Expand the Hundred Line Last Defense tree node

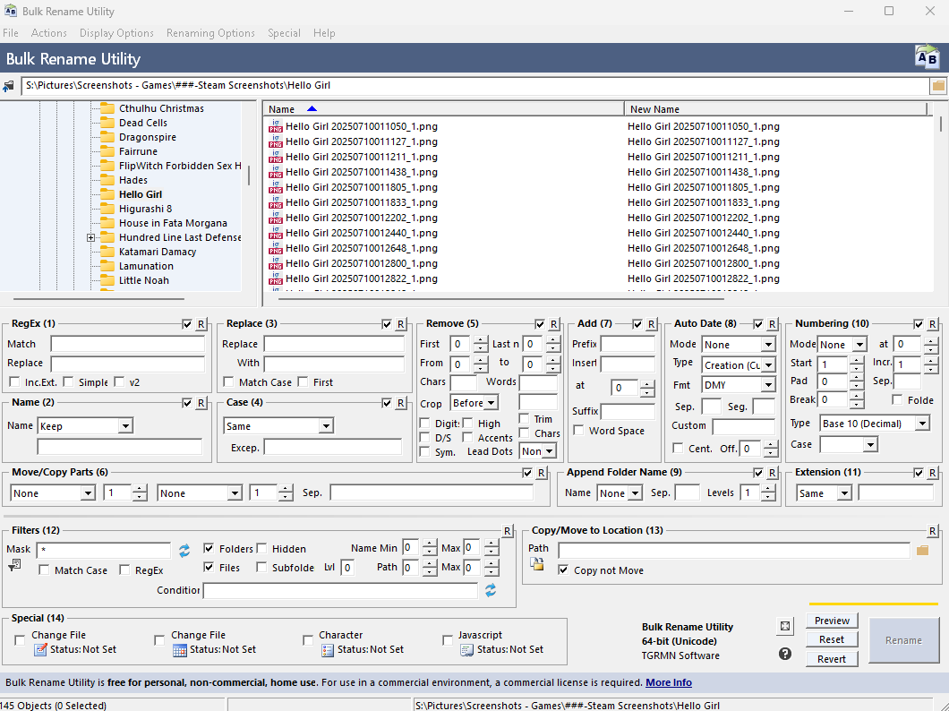tap(91, 237)
